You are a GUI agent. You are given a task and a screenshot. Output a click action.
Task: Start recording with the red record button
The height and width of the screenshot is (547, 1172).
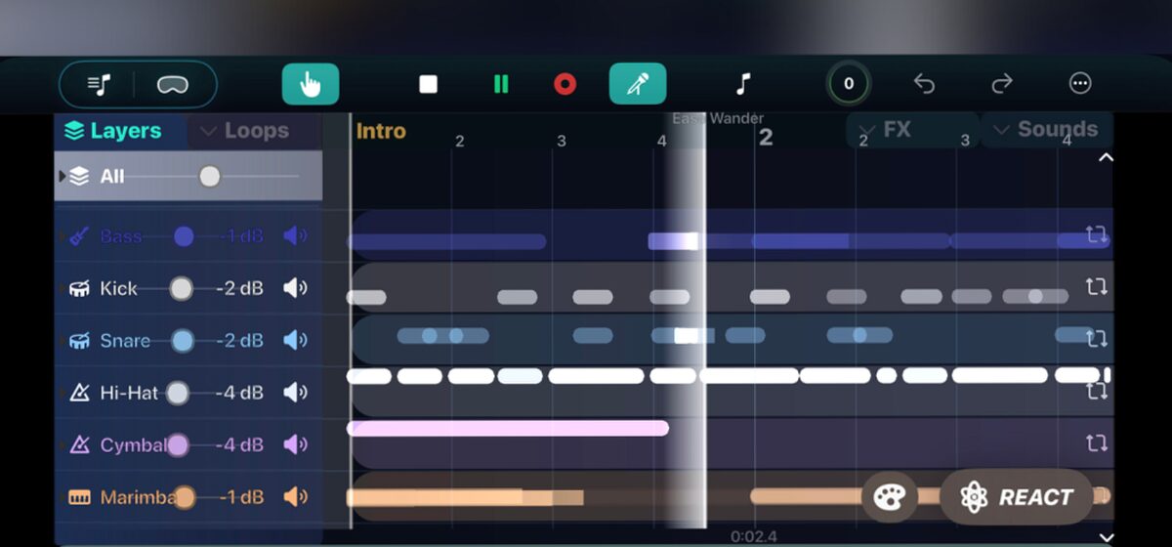(565, 85)
